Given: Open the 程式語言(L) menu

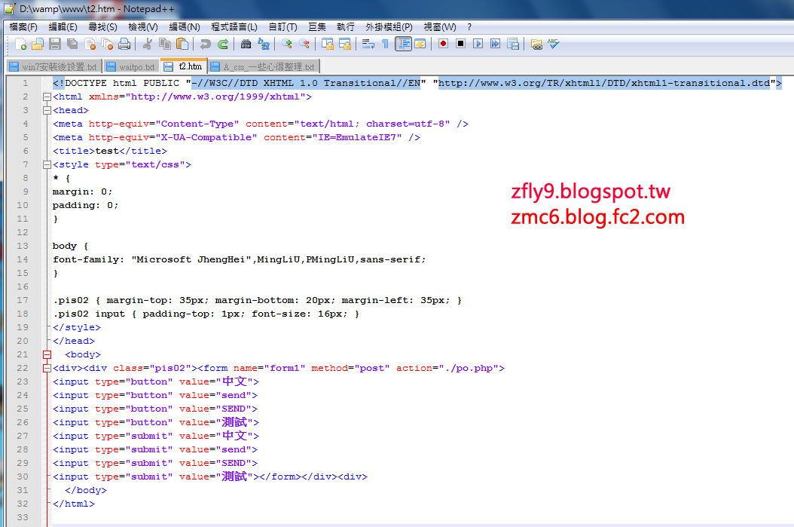Looking at the screenshot, I should click(x=234, y=27).
